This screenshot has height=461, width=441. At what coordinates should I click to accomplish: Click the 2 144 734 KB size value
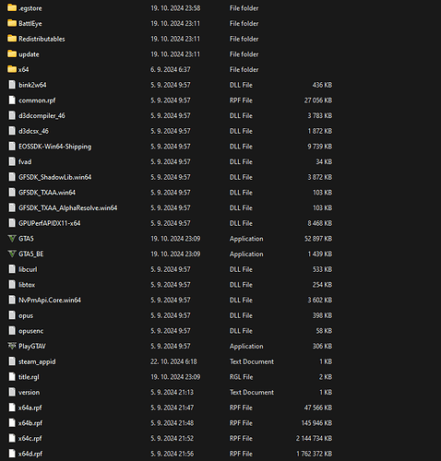tap(314, 439)
